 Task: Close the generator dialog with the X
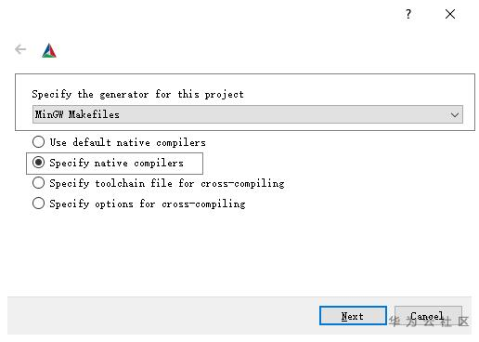point(450,14)
